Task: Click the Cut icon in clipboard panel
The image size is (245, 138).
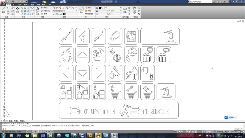Action: tap(139, 8)
